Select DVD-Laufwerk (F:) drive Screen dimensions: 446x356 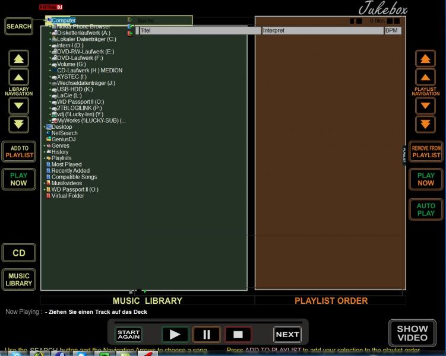[80, 58]
